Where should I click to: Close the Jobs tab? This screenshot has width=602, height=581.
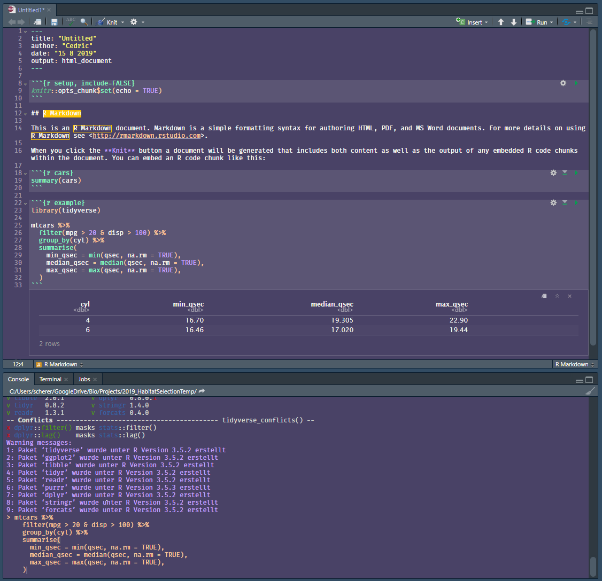click(95, 379)
